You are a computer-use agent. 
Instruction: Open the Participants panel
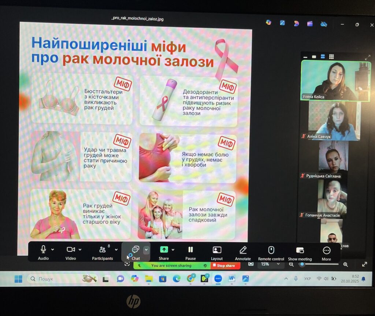[x=102, y=250]
